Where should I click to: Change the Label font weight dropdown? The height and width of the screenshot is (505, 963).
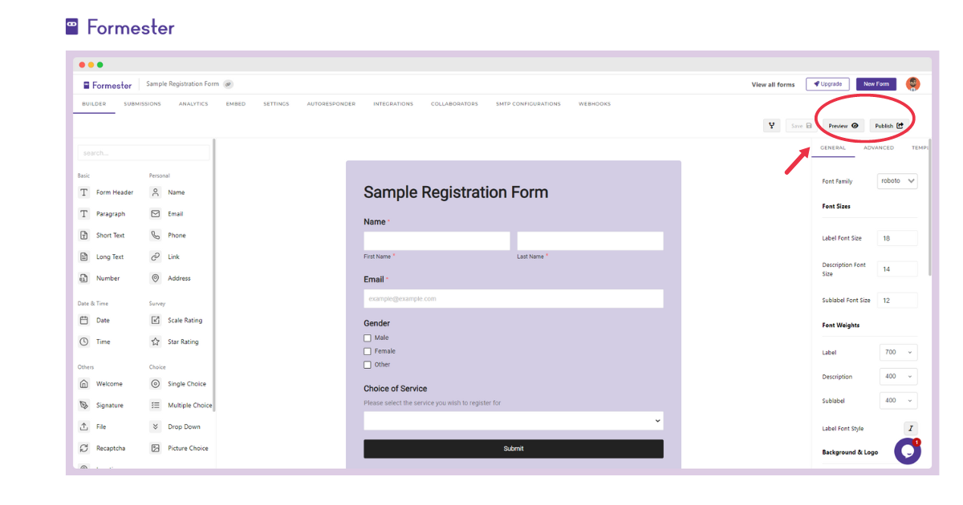[x=898, y=352]
